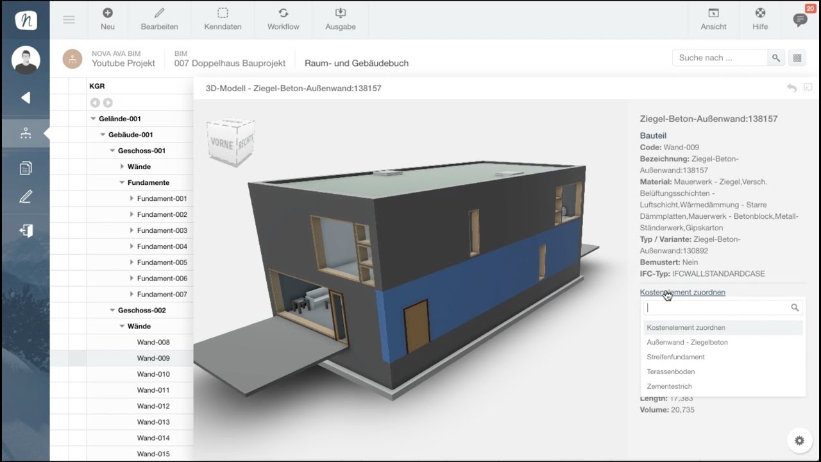Collapse Wände under Geschoss-002

click(x=123, y=327)
